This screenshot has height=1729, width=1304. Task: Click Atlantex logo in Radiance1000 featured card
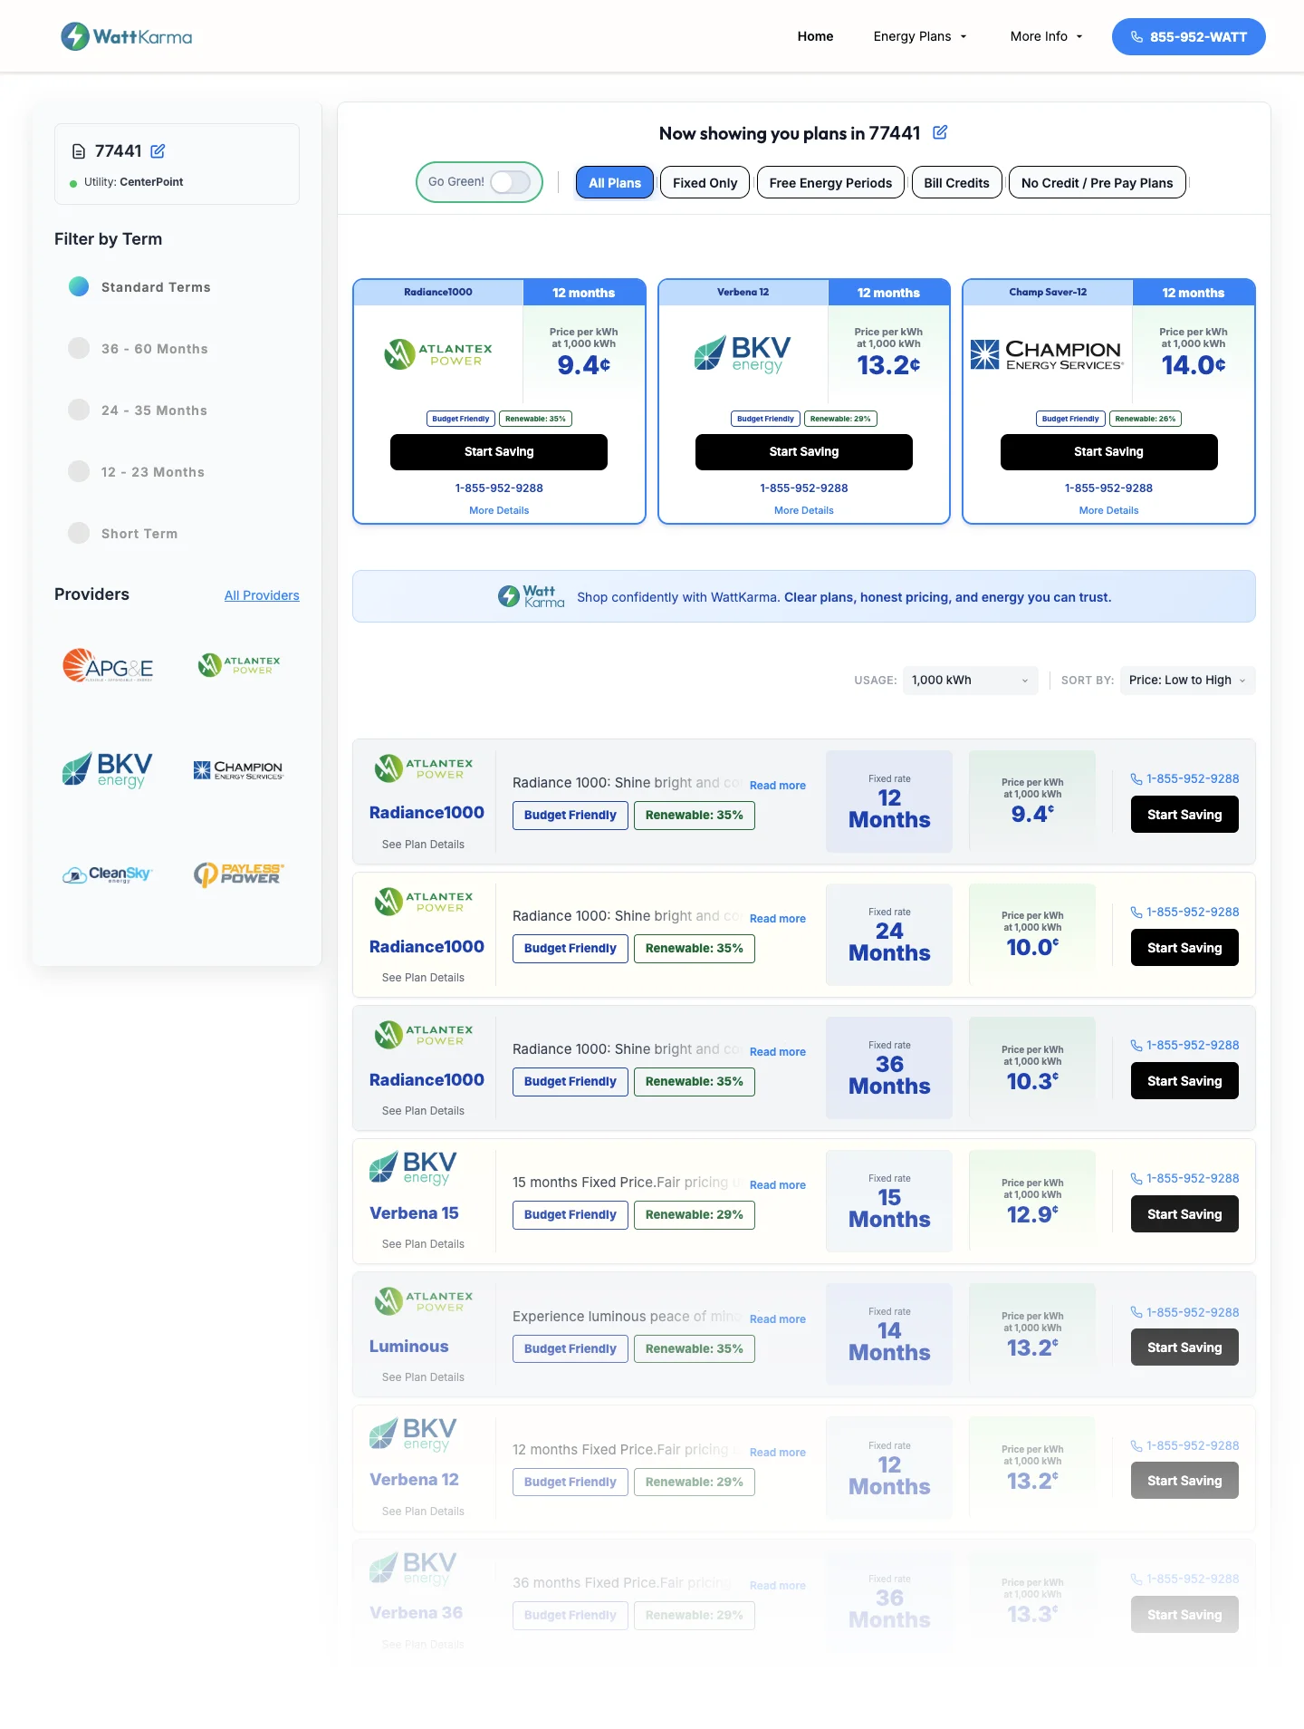click(x=438, y=354)
